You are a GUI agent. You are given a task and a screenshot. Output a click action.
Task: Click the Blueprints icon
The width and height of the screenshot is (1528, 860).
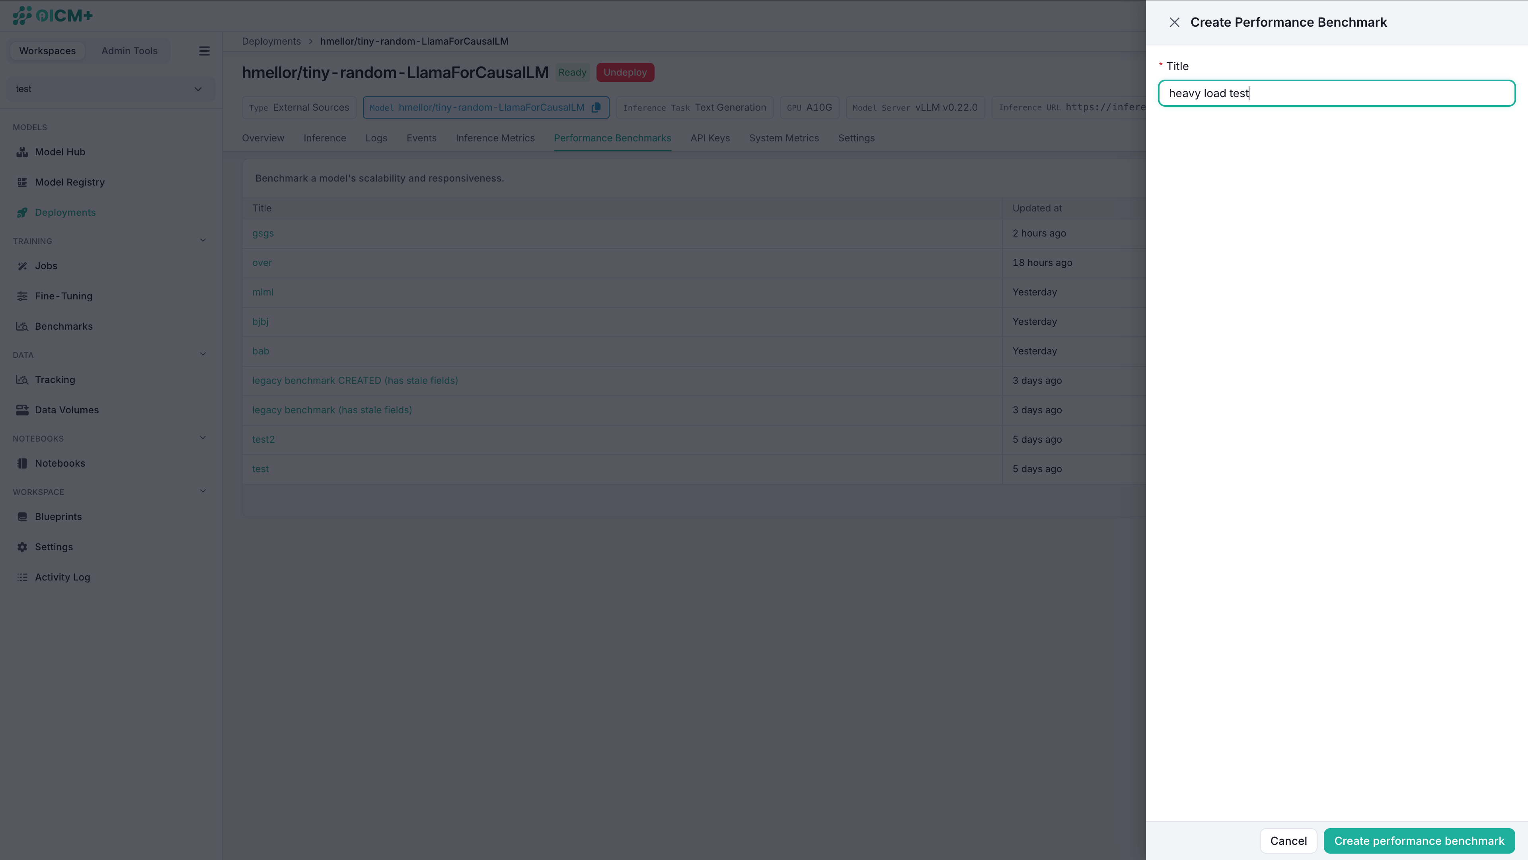tap(22, 517)
